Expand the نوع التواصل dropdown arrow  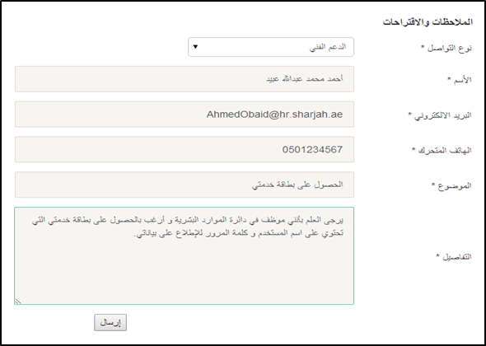195,47
